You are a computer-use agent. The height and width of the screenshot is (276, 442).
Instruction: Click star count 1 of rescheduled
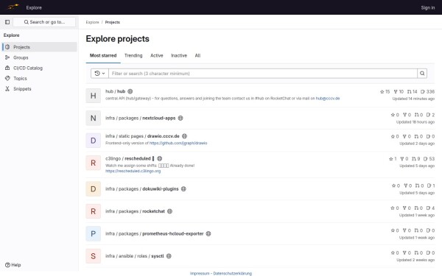(393, 159)
